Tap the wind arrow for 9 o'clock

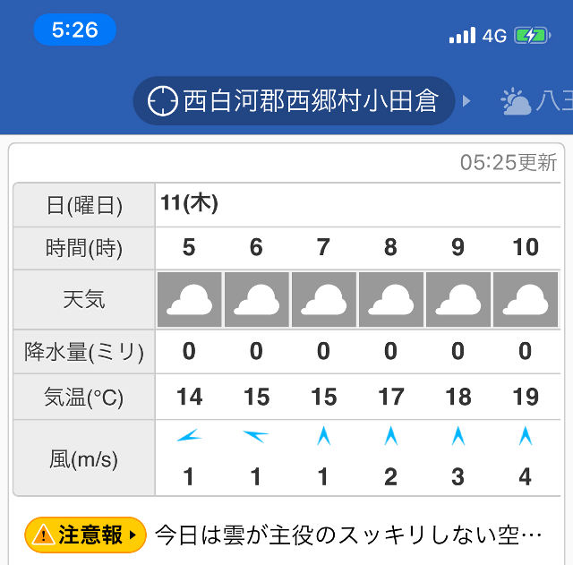click(458, 436)
